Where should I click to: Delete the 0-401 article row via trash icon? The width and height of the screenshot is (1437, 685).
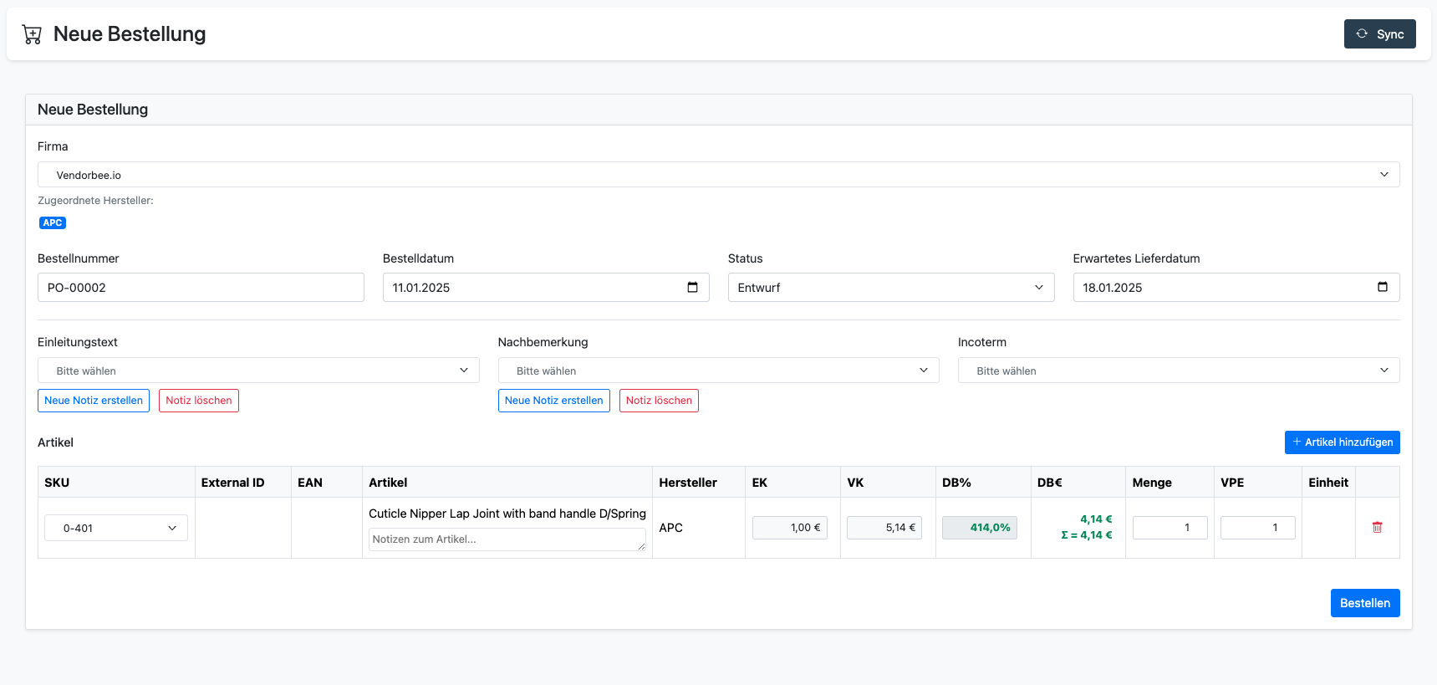[x=1377, y=528]
